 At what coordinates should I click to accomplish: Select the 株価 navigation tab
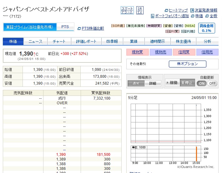point(13,42)
